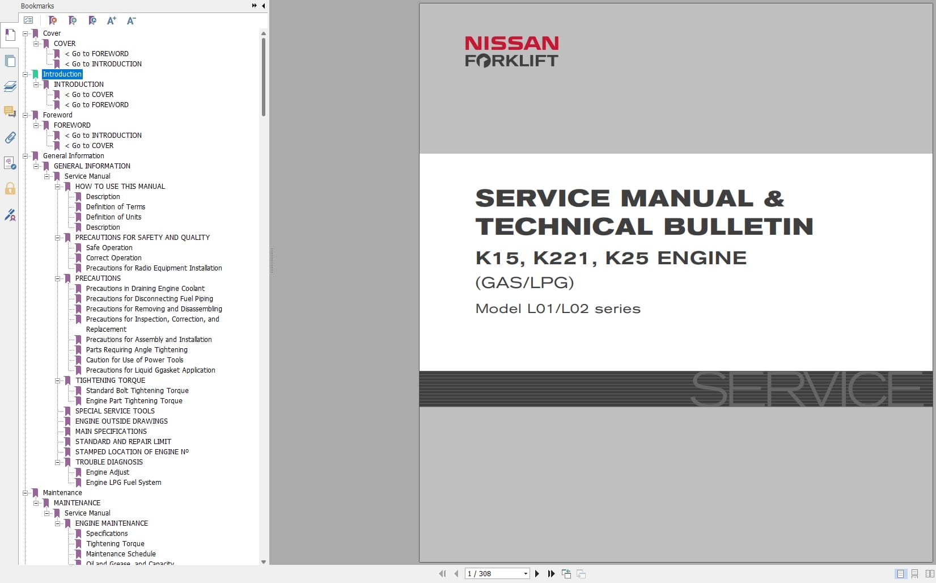936x583 pixels.
Task: Collapse HOW TO USE THIS MANUAL node
Action: tap(57, 187)
